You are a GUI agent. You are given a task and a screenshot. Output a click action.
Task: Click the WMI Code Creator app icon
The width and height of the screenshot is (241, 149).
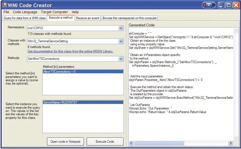click(4, 5)
